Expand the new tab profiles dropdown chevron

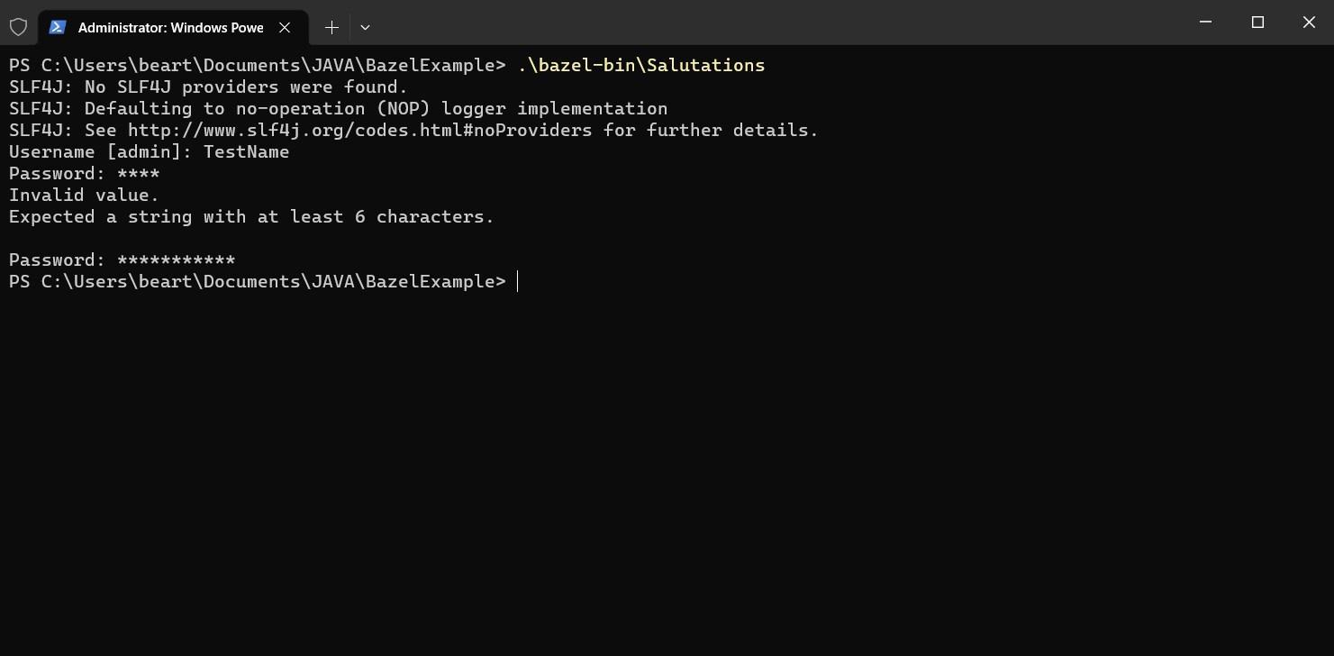(365, 27)
